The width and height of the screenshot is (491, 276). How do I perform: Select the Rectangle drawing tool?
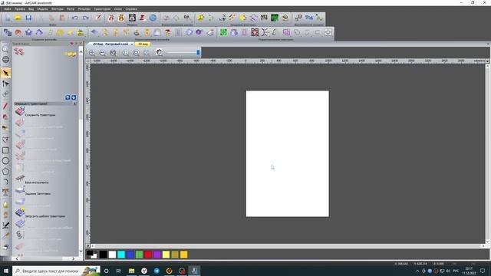tap(5, 150)
